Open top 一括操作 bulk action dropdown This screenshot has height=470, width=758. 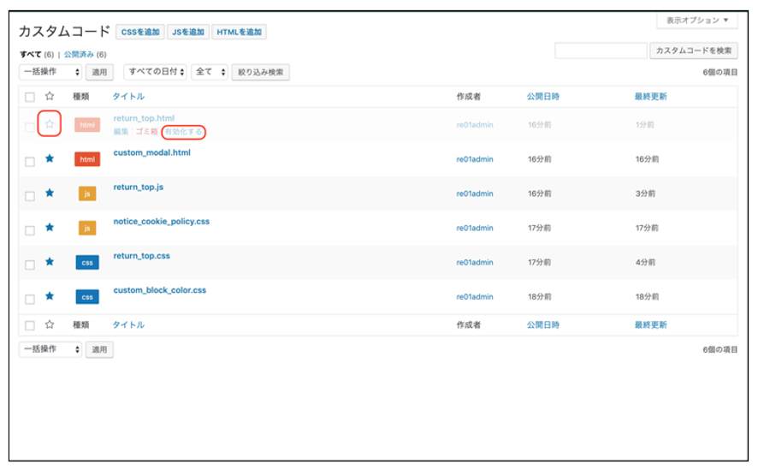click(50, 72)
